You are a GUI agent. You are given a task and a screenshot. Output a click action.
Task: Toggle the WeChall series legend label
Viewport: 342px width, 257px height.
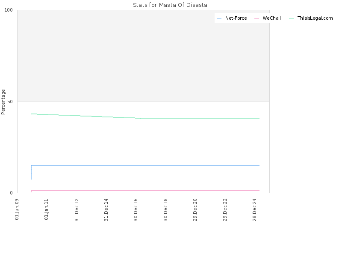(271, 18)
